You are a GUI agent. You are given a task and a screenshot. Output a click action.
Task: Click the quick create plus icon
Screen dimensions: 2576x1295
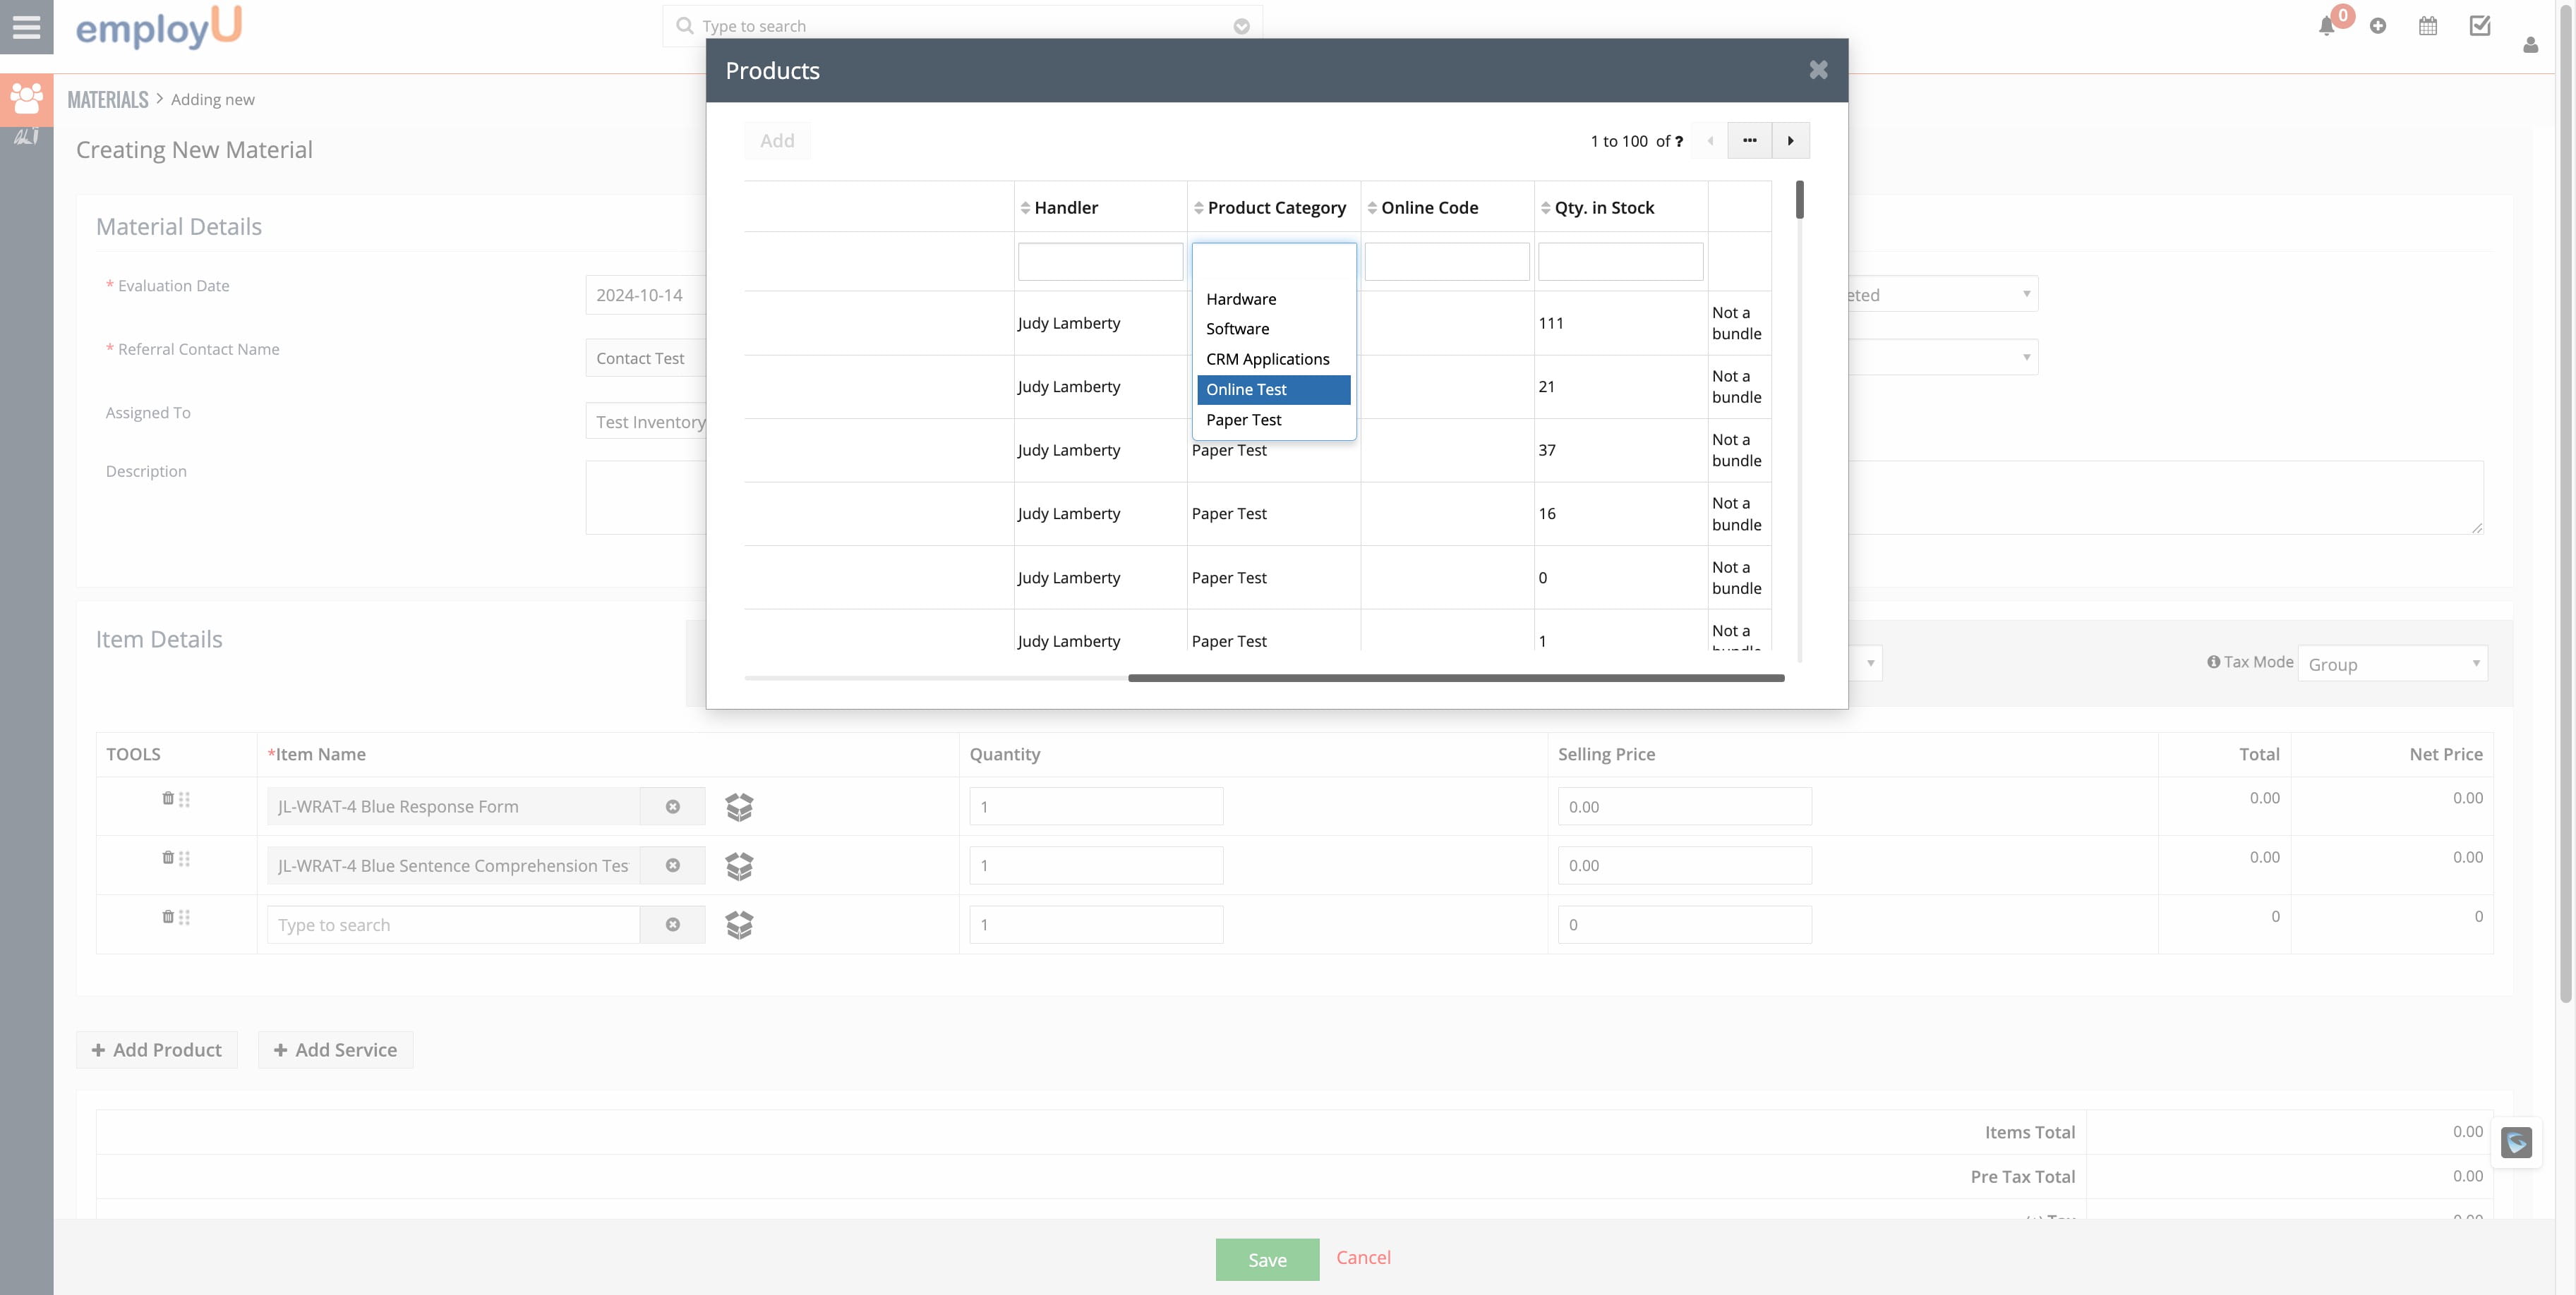tap(2378, 26)
